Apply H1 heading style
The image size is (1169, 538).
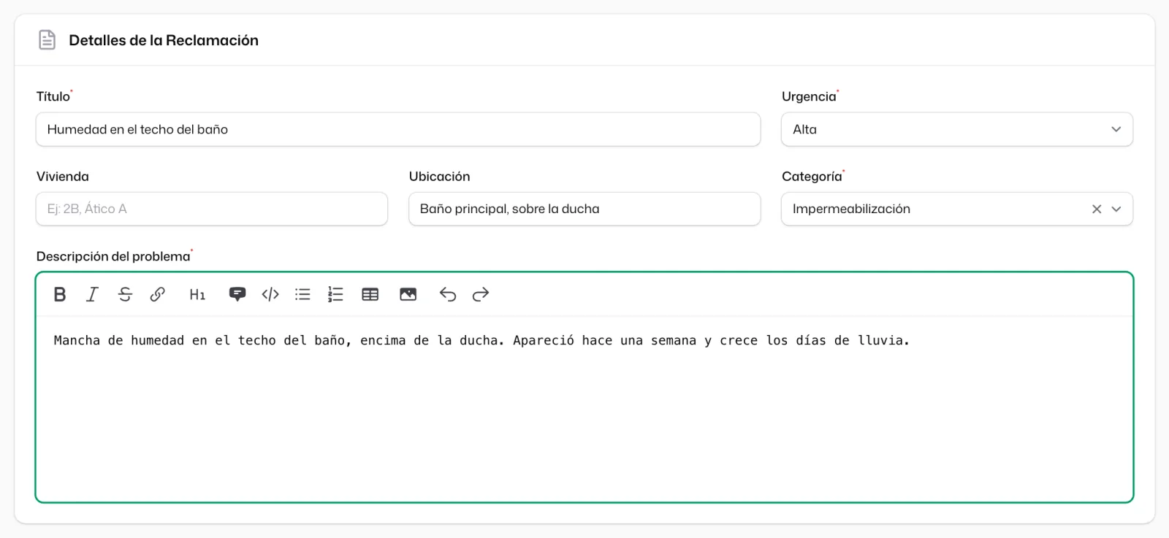(197, 294)
